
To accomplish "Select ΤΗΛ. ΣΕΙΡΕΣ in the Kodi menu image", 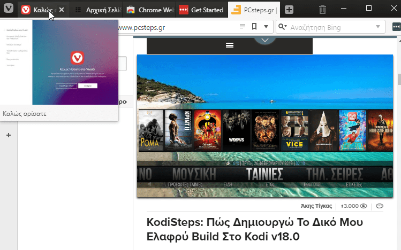I will [335, 174].
